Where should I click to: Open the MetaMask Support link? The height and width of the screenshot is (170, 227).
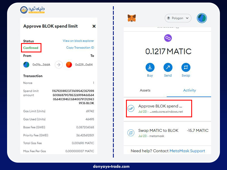pos(187,151)
